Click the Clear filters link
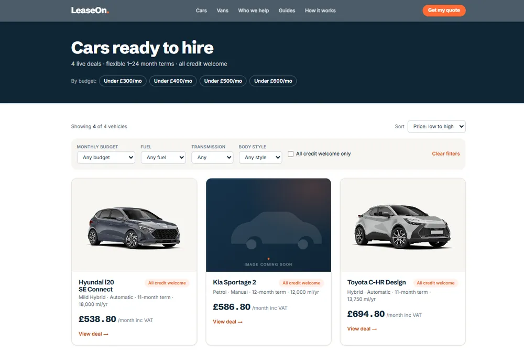 click(446, 153)
